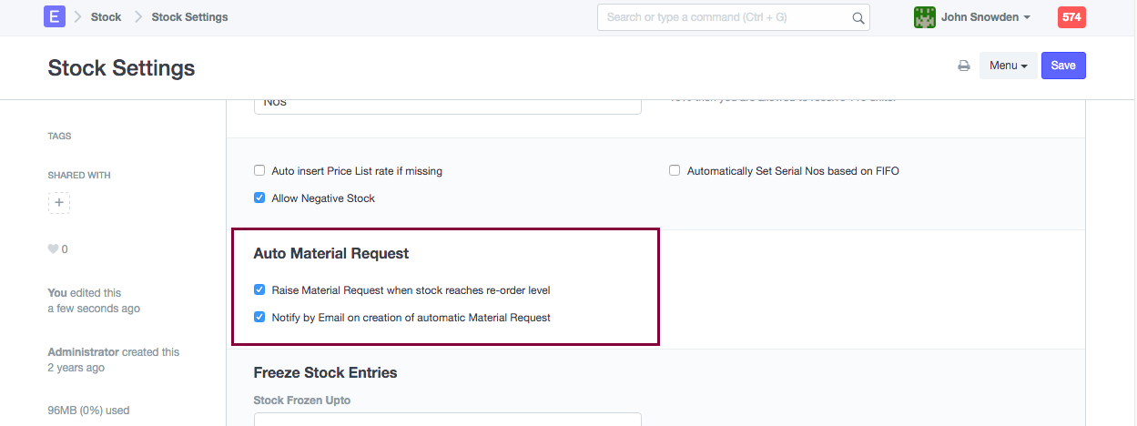This screenshot has width=1137, height=426.
Task: Uncheck Allow Negative Stock
Action: (260, 198)
